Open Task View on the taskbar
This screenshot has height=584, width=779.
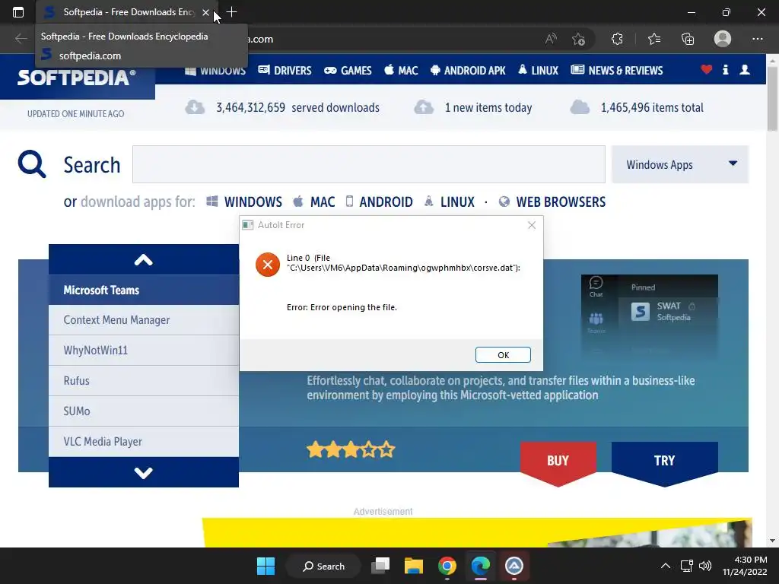tap(380, 566)
